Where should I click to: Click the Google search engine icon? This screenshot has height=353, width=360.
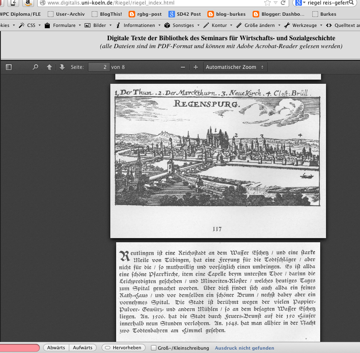pos(299,3)
